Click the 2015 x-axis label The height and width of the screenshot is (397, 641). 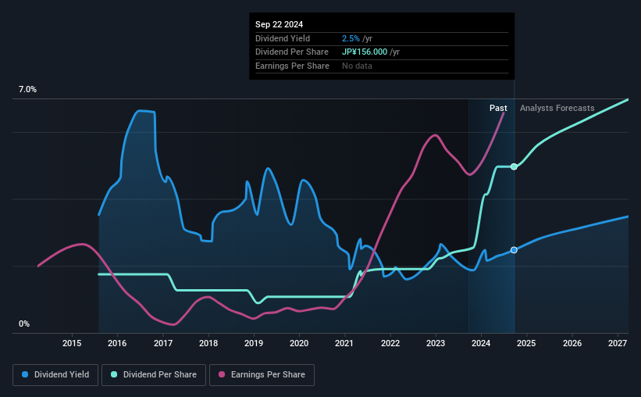72,343
